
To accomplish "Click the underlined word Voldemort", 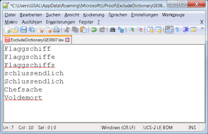I will click(x=23, y=98).
